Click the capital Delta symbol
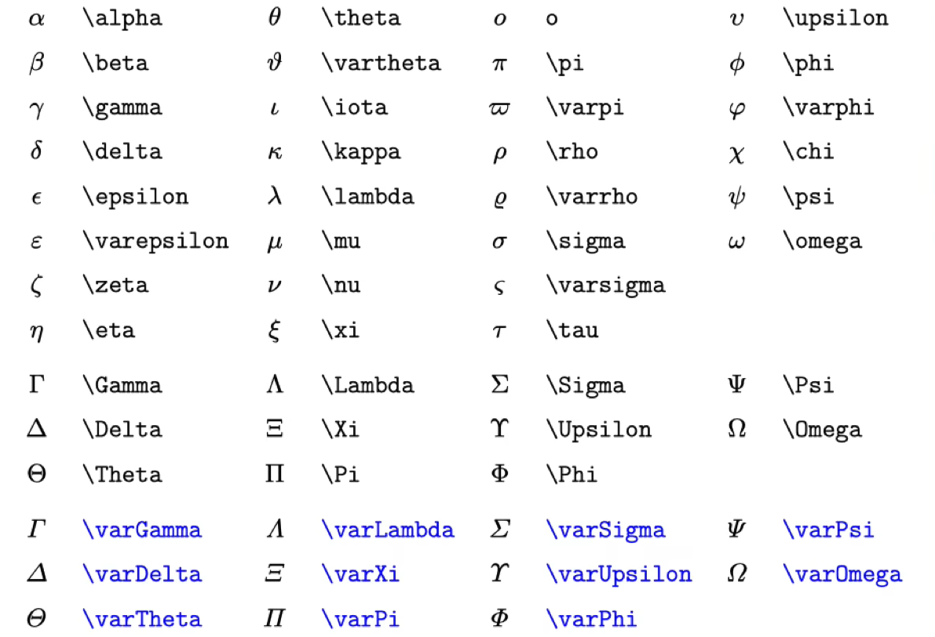Image resolution: width=935 pixels, height=637 pixels. pyautogui.click(x=36, y=428)
